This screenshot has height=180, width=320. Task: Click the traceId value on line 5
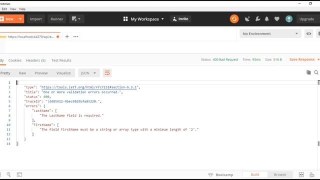[x=72, y=101]
